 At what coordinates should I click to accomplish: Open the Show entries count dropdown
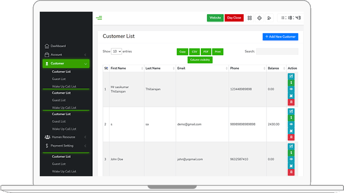point(116,52)
